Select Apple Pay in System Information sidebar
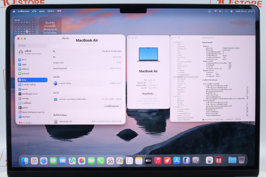This screenshot has height=177, width=266. (181, 47)
